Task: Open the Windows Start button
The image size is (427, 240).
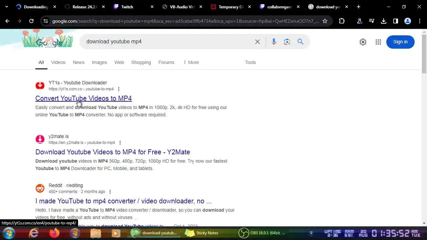Action: pyautogui.click(x=9, y=233)
